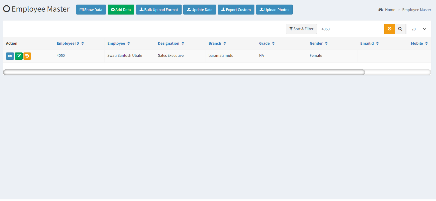Click the Employee column header
Screen dimensions: 436x201
coord(116,43)
